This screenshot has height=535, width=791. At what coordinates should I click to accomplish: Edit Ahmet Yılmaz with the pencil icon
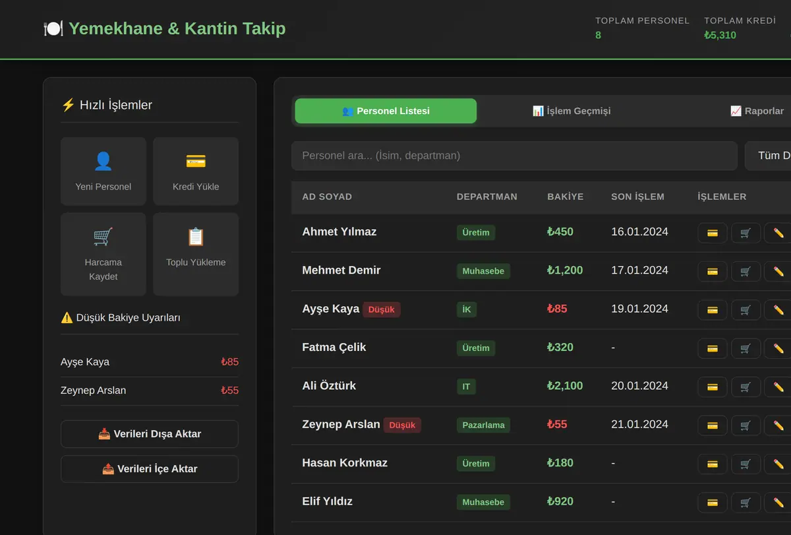778,233
